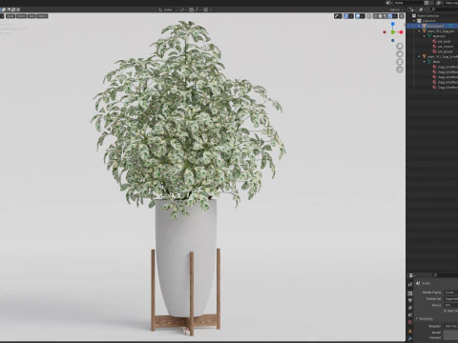Click the zoom view navigation button
The width and height of the screenshot is (458, 343).
(400, 46)
